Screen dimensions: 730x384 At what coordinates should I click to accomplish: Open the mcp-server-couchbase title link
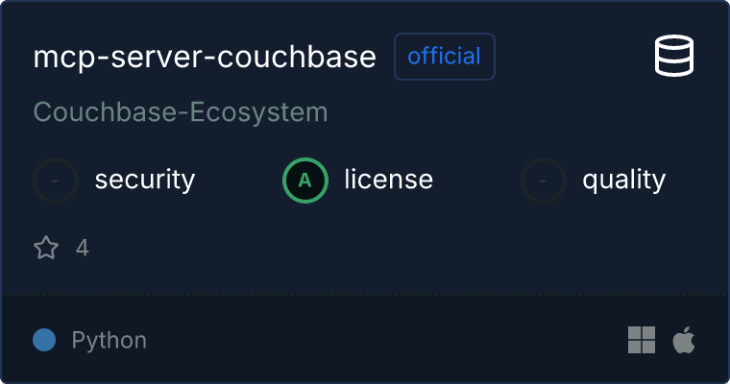click(205, 58)
